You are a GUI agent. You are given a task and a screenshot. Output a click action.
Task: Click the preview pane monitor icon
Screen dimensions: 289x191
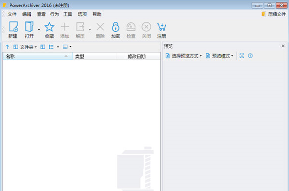coord(65,47)
